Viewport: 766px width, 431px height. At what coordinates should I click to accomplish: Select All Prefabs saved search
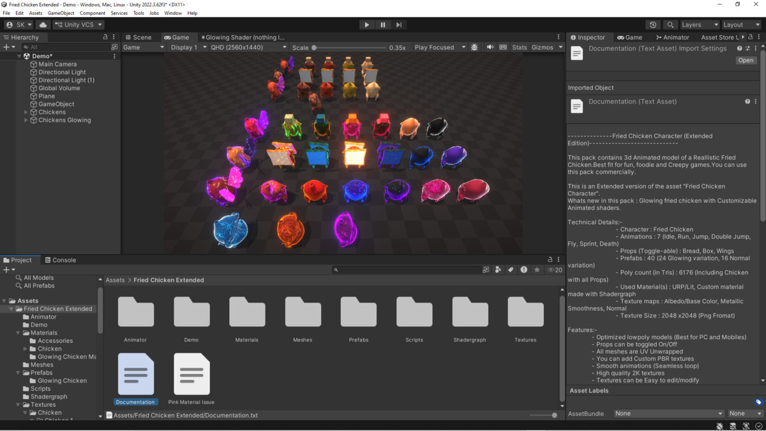pyautogui.click(x=39, y=286)
